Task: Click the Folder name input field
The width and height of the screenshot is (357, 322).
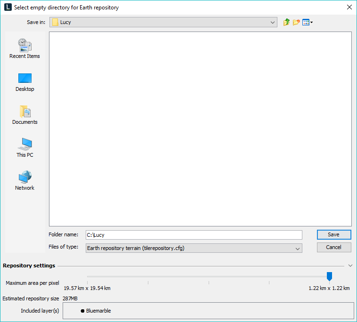Action: 193,234
